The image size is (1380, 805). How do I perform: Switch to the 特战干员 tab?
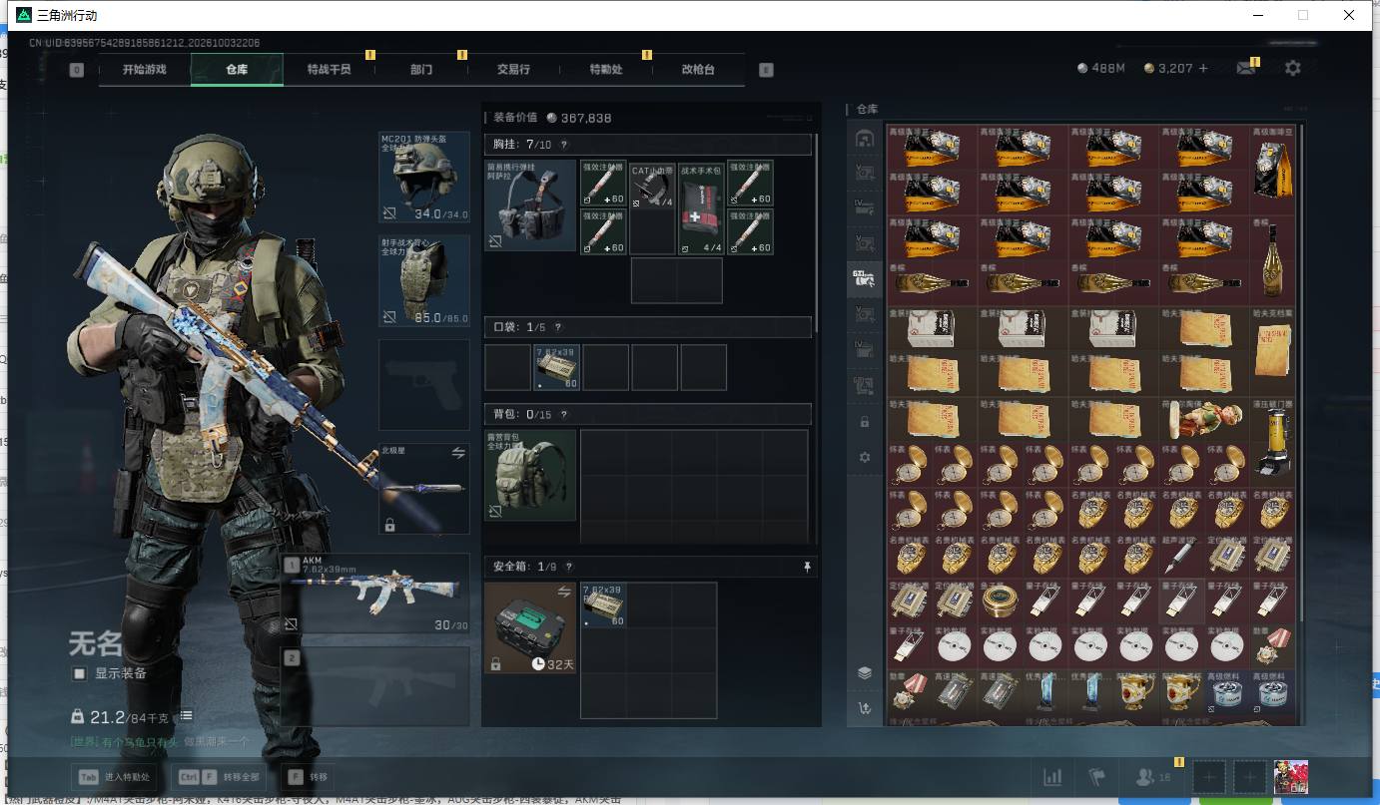coord(329,70)
